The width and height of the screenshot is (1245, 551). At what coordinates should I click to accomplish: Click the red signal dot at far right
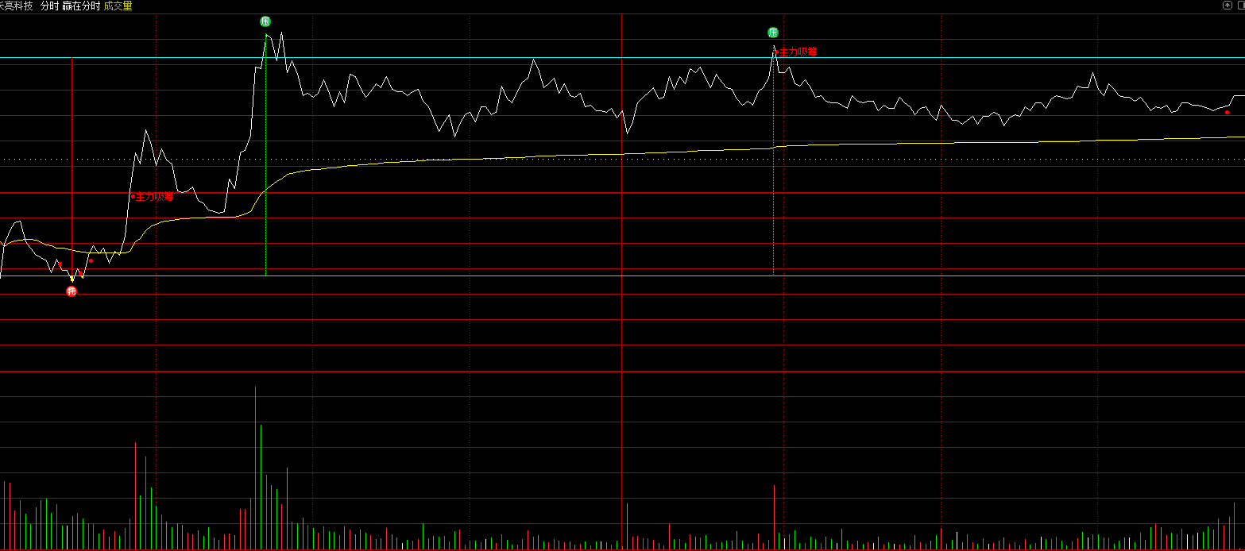(1227, 112)
